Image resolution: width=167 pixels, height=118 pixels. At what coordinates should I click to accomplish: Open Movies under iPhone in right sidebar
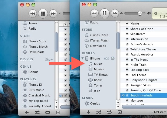tap(96, 69)
